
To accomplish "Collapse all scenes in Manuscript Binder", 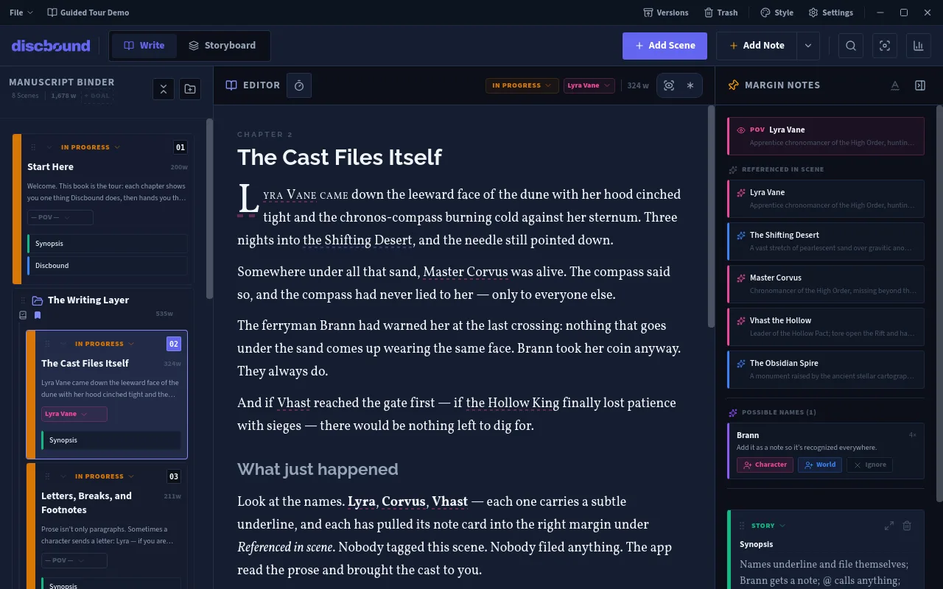I will 164,89.
